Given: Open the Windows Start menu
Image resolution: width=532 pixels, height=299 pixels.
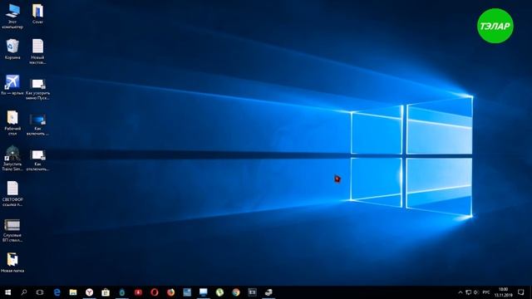Looking at the screenshot, I should pyautogui.click(x=7, y=292).
